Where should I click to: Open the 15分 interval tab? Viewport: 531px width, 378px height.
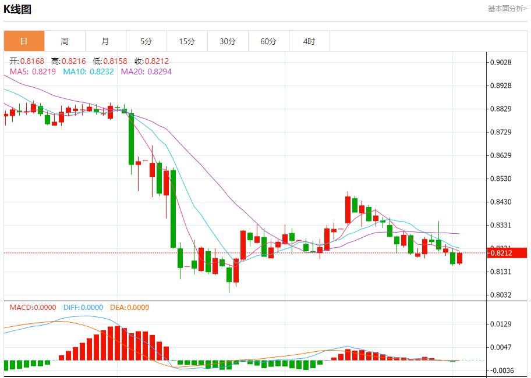(x=187, y=41)
